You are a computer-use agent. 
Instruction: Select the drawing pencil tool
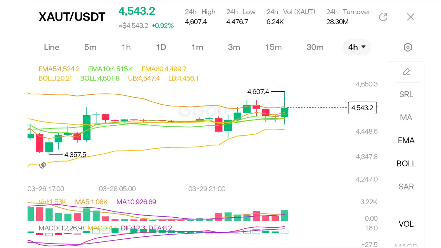[x=407, y=72]
